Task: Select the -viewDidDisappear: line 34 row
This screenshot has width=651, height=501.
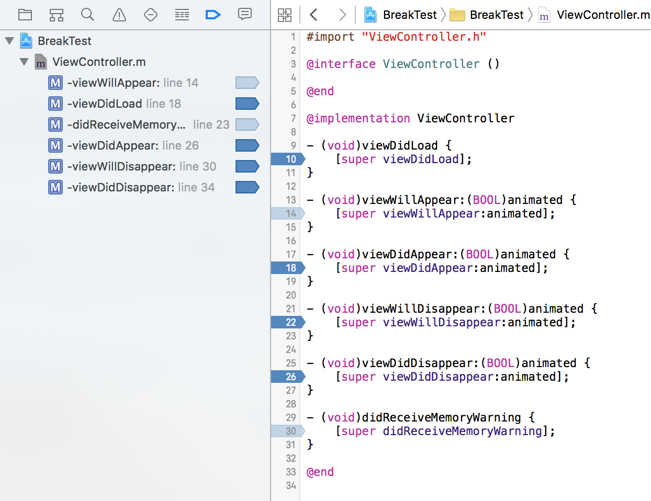Action: (x=135, y=187)
